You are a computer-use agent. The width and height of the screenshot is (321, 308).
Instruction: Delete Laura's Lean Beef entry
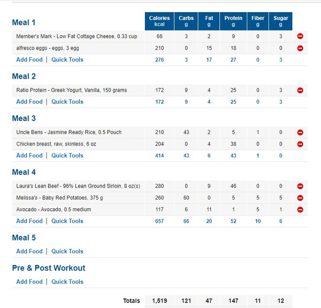pos(300,186)
